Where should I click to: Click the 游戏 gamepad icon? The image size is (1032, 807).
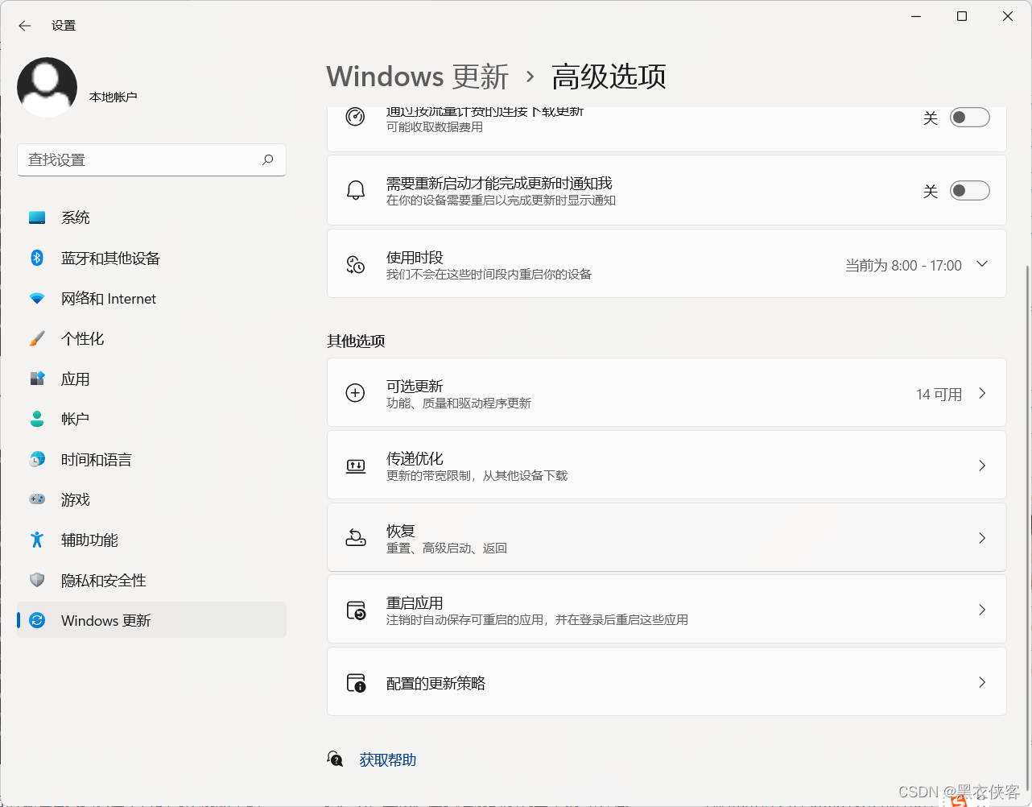point(37,499)
